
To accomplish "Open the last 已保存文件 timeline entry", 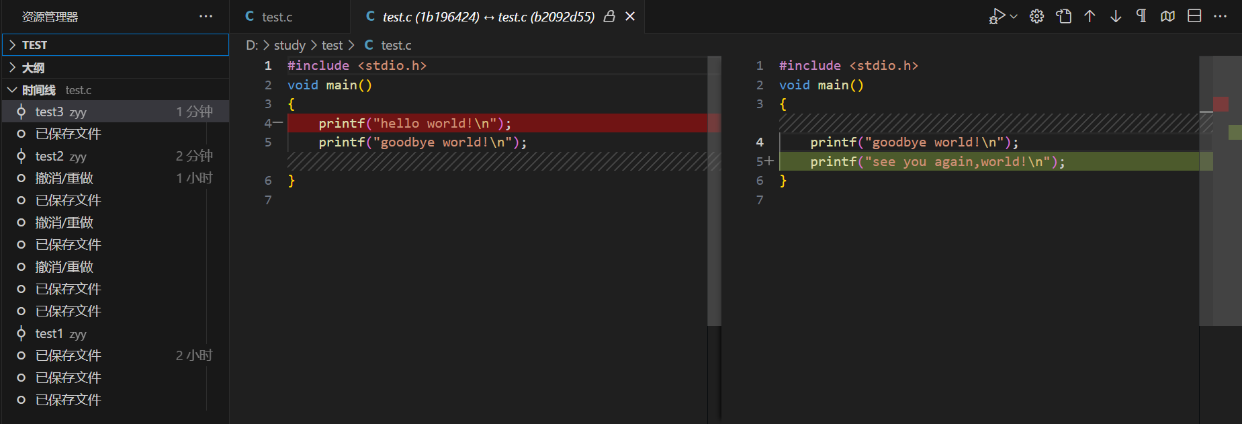I will pos(116,400).
